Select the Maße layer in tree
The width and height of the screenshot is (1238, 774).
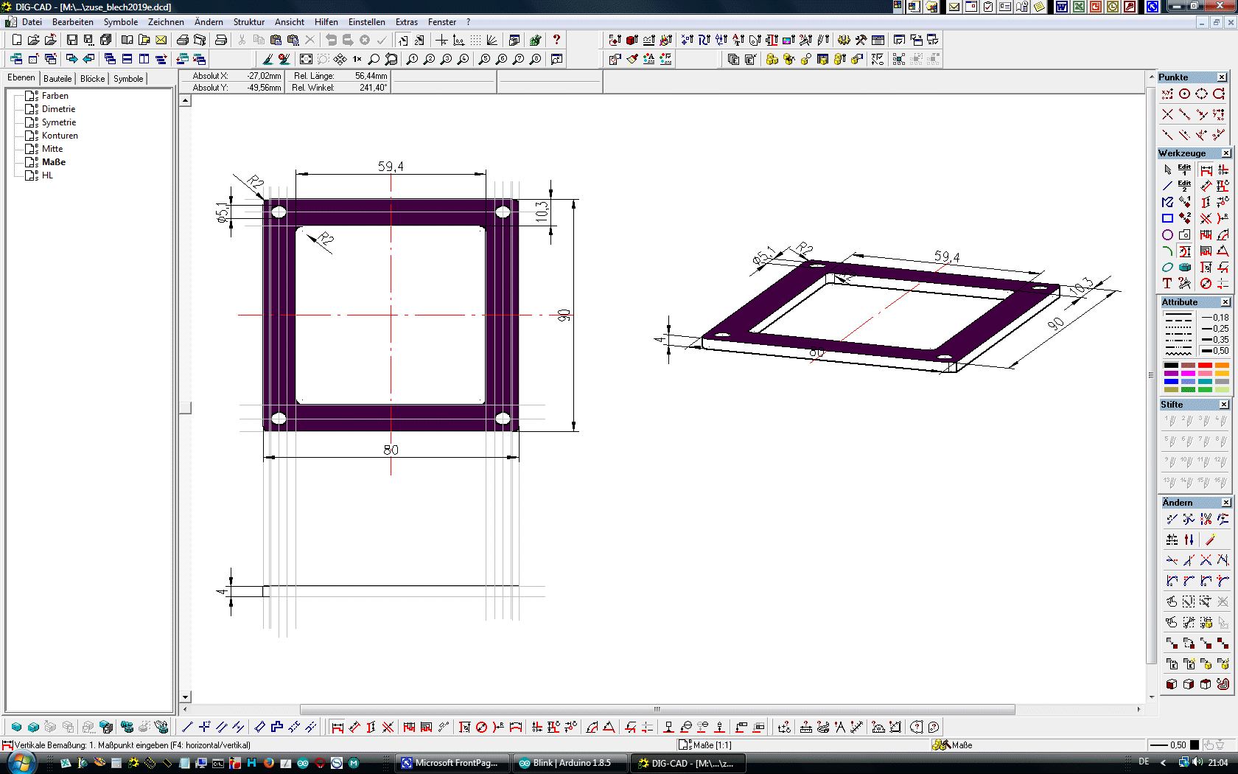[x=54, y=162]
